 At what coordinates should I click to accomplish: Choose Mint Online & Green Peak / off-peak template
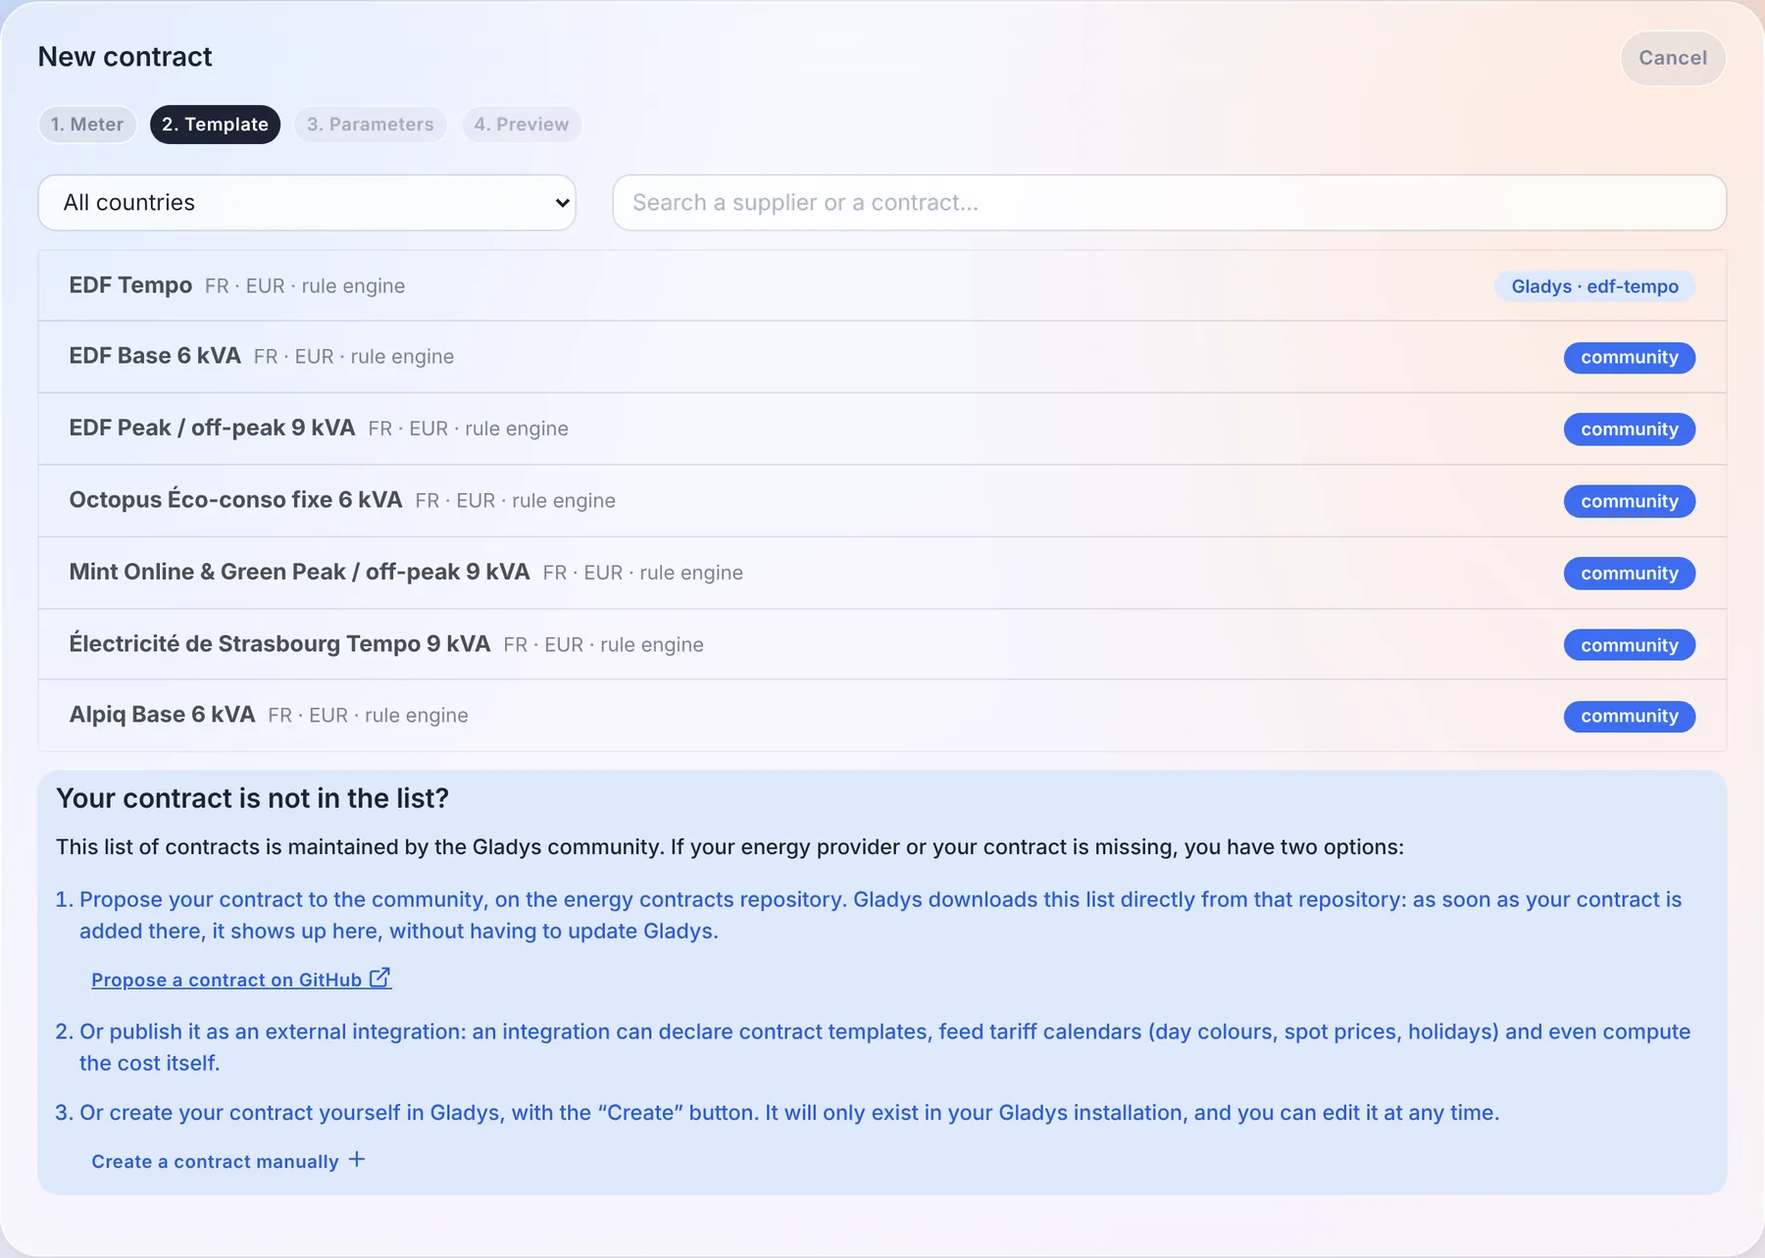(x=882, y=573)
